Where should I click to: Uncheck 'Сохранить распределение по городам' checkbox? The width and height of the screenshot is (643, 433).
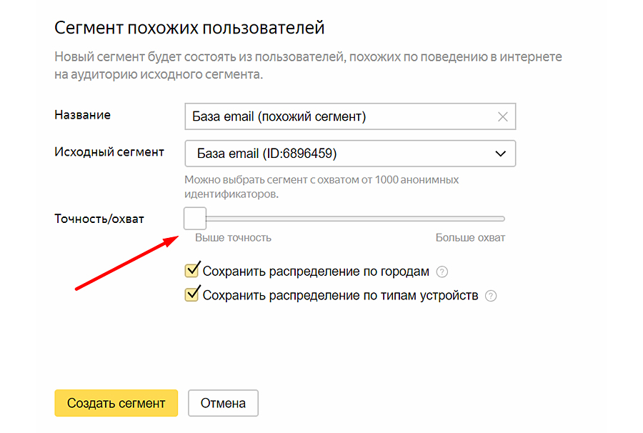(x=191, y=271)
